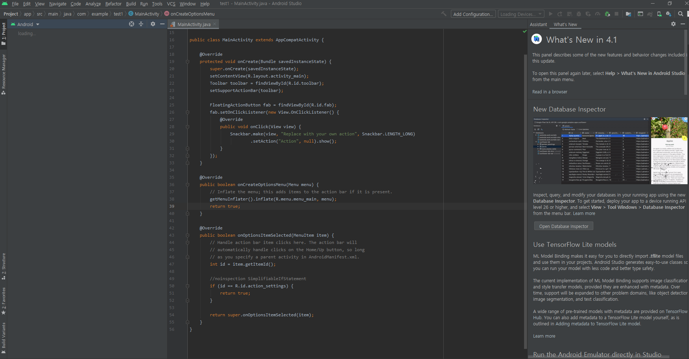The height and width of the screenshot is (359, 689).
Task: Click the Run app play icon
Action: click(551, 14)
